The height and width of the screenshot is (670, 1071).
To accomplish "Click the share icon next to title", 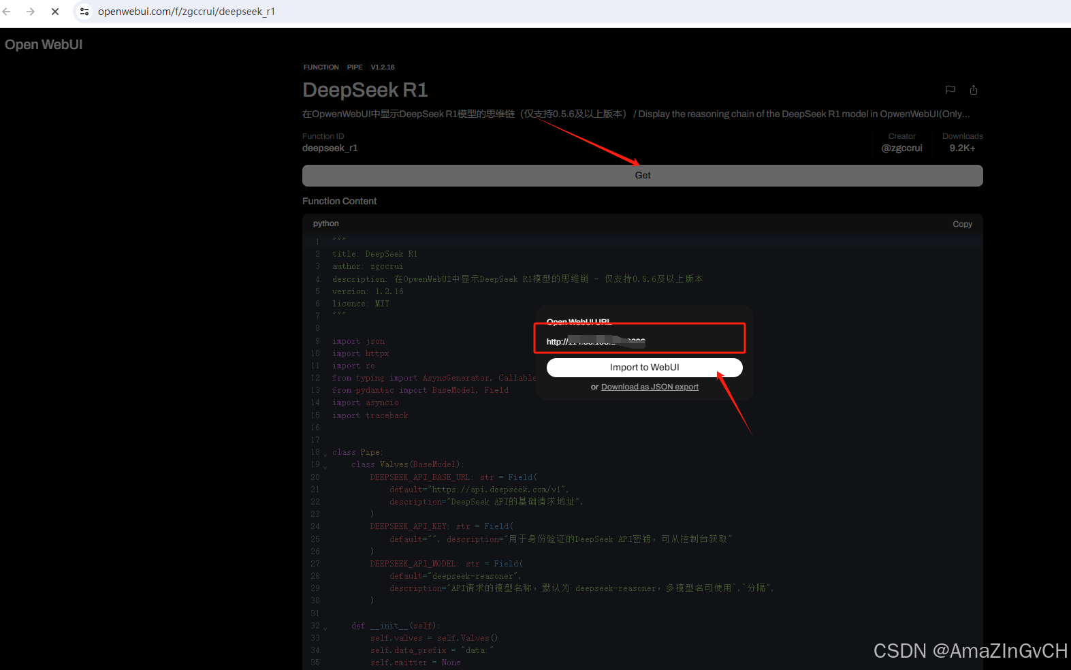I will pos(974,90).
